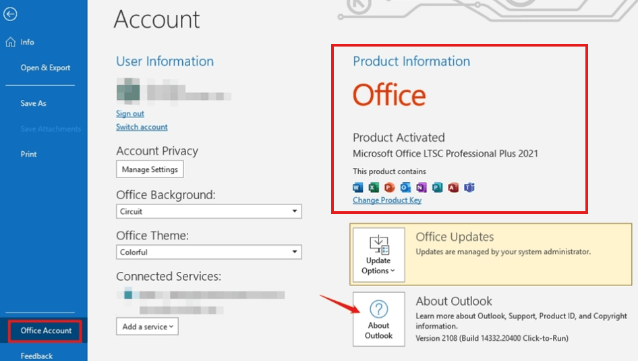Click the Office Updates heading
The width and height of the screenshot is (638, 361).
coord(455,237)
